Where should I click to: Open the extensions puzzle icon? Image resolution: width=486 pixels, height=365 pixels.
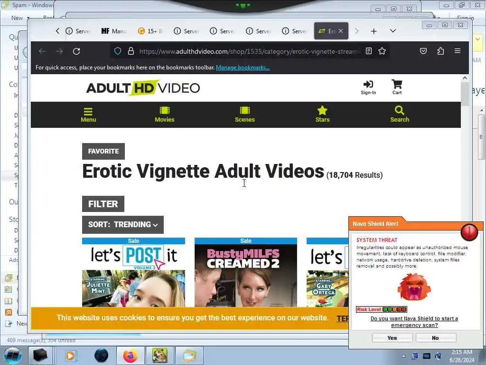[x=440, y=51]
